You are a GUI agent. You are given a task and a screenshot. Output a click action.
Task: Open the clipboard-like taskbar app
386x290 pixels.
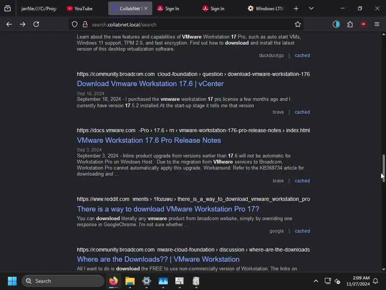coord(196,281)
